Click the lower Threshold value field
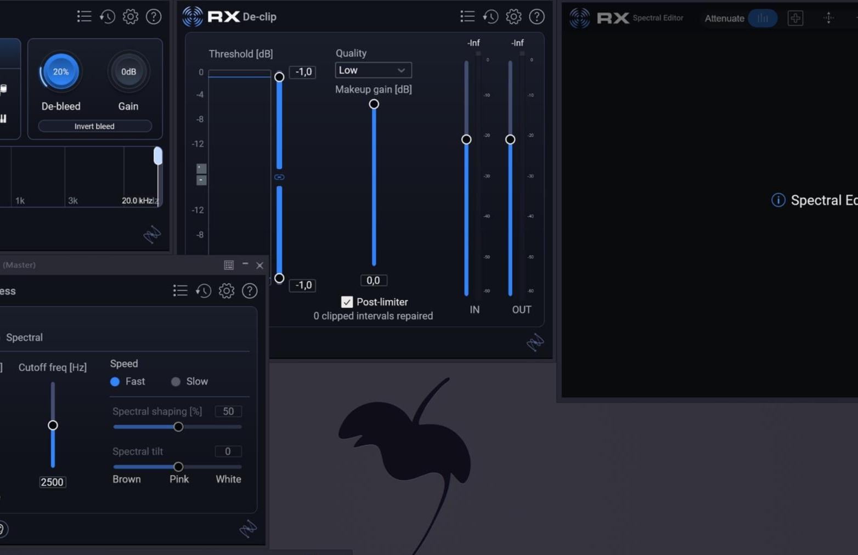The width and height of the screenshot is (858, 555). click(303, 285)
